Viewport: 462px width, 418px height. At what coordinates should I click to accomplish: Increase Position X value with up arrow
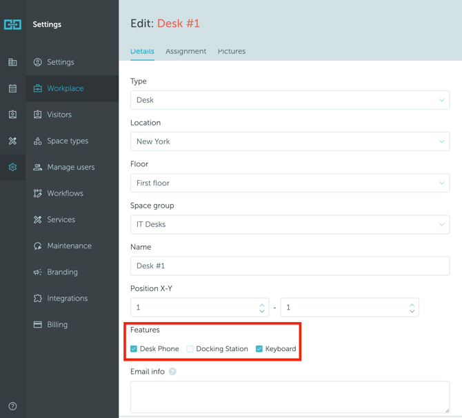coord(262,304)
